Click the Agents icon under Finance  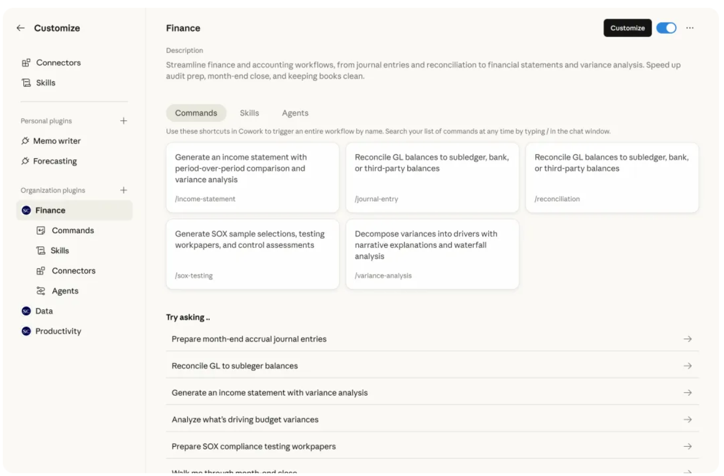40,291
